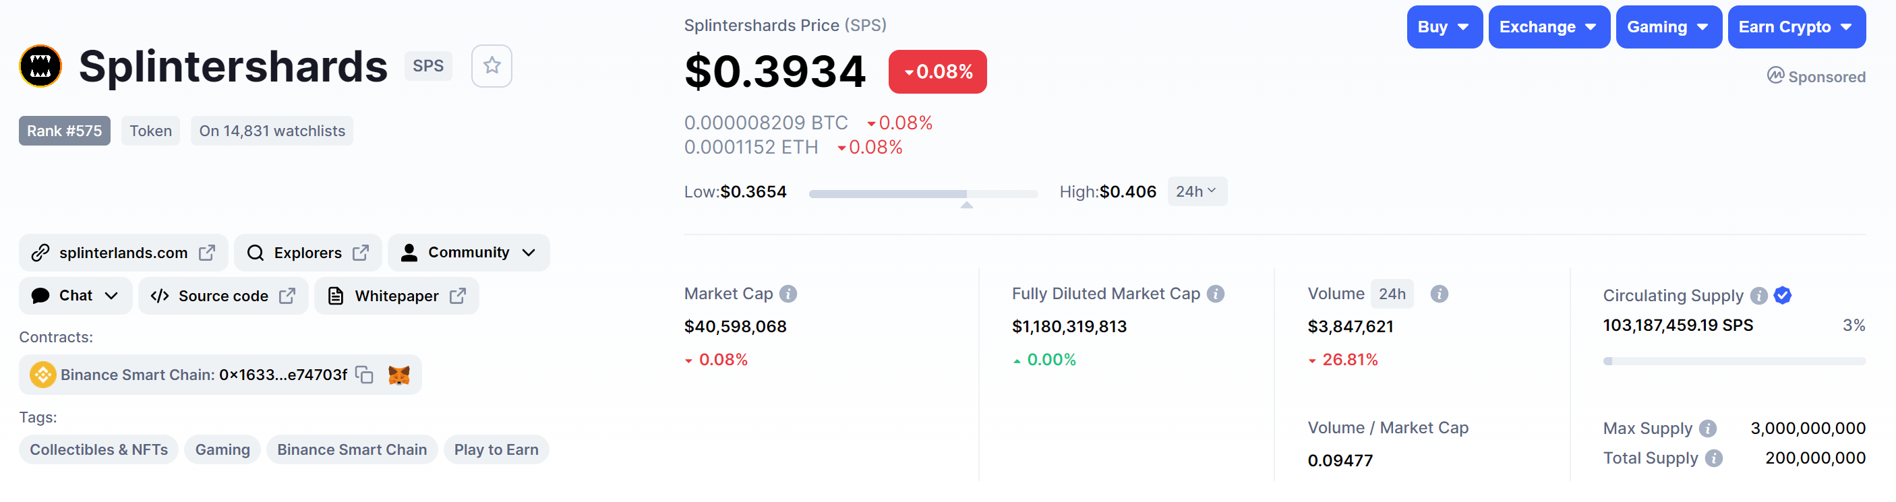Expand the Chat dropdown

[x=75, y=296]
